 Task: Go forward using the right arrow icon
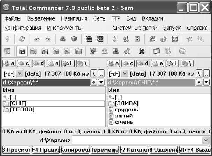tap(48, 39)
